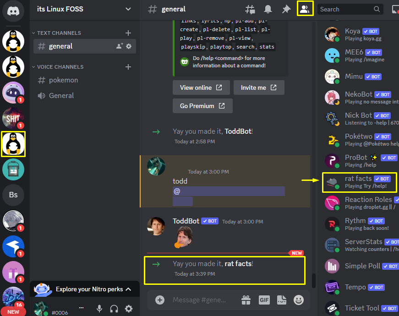Show pinned messages
This screenshot has height=316, width=399.
(x=286, y=10)
